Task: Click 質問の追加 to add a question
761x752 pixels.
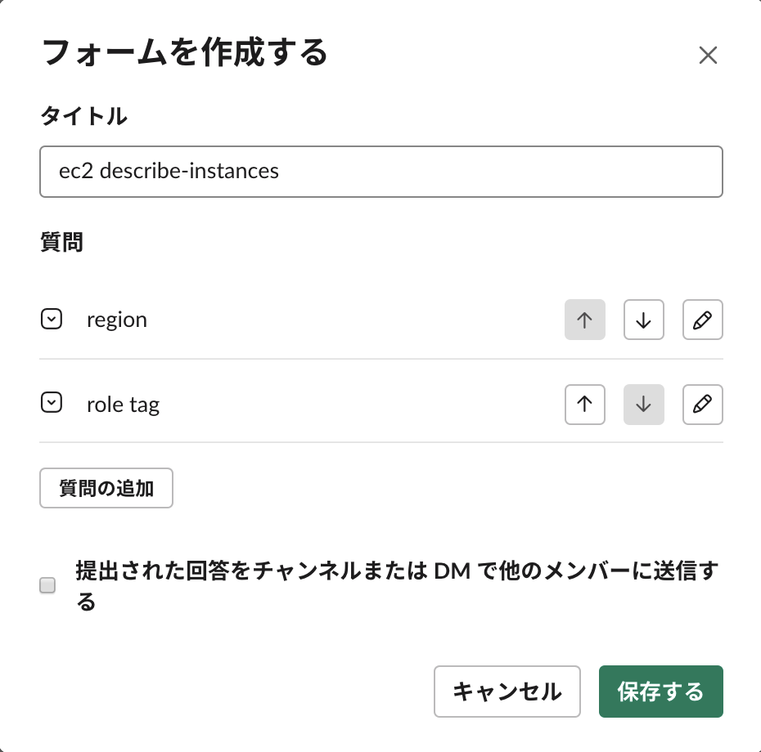Action: [x=106, y=488]
